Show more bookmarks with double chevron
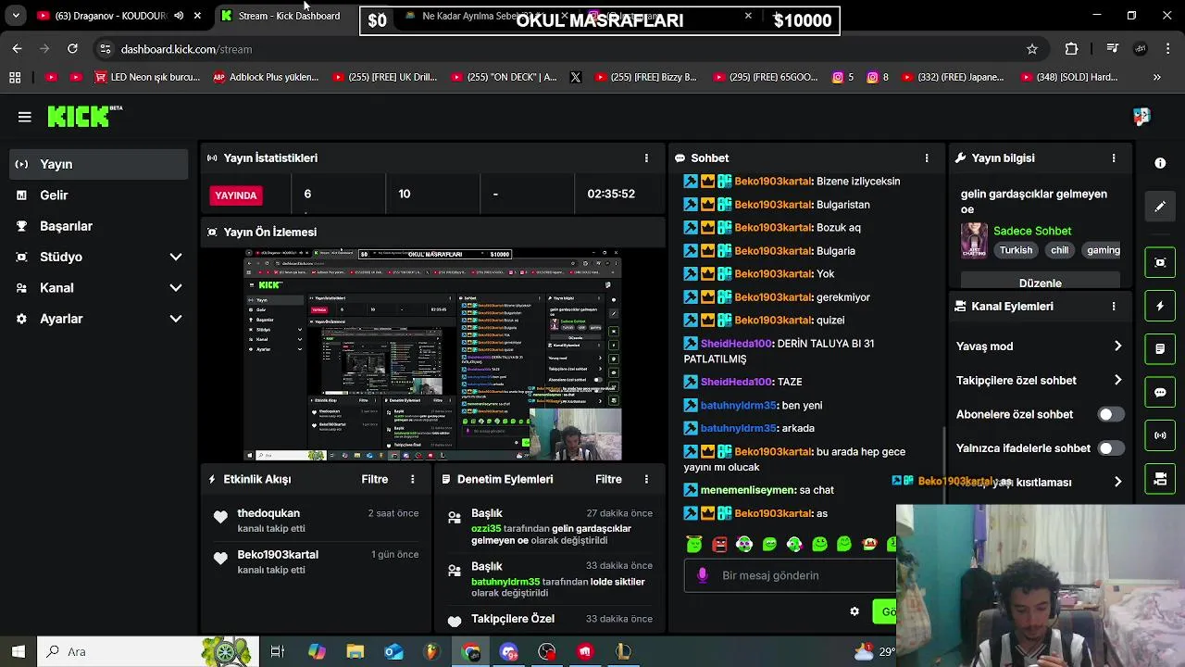1185x667 pixels. [x=1156, y=78]
